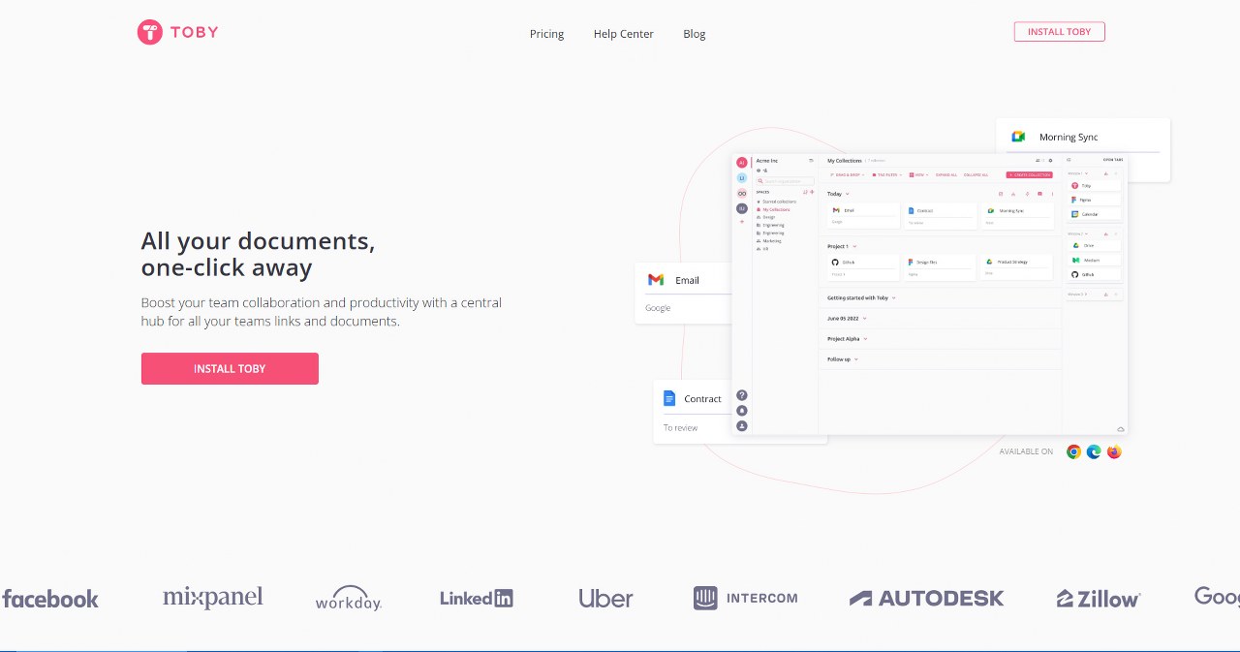Expand the Project Alpha collection

(x=865, y=339)
